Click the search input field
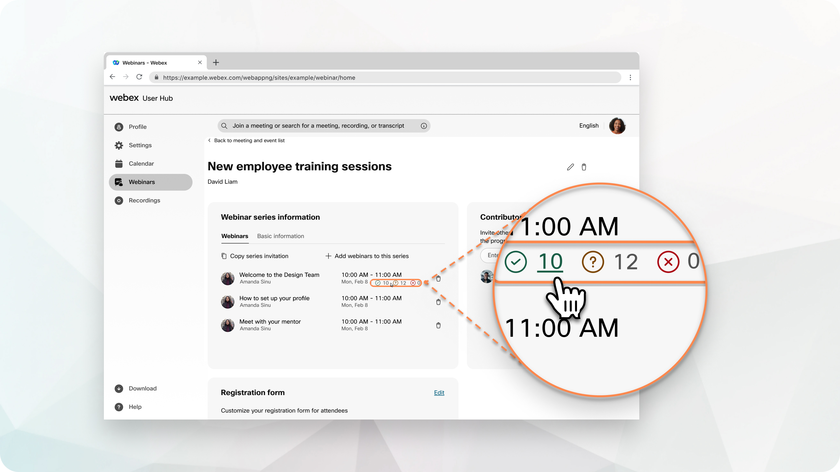Viewport: 840px width, 472px height. [x=324, y=126]
